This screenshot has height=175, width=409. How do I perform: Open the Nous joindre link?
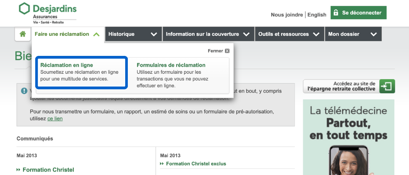pyautogui.click(x=287, y=15)
